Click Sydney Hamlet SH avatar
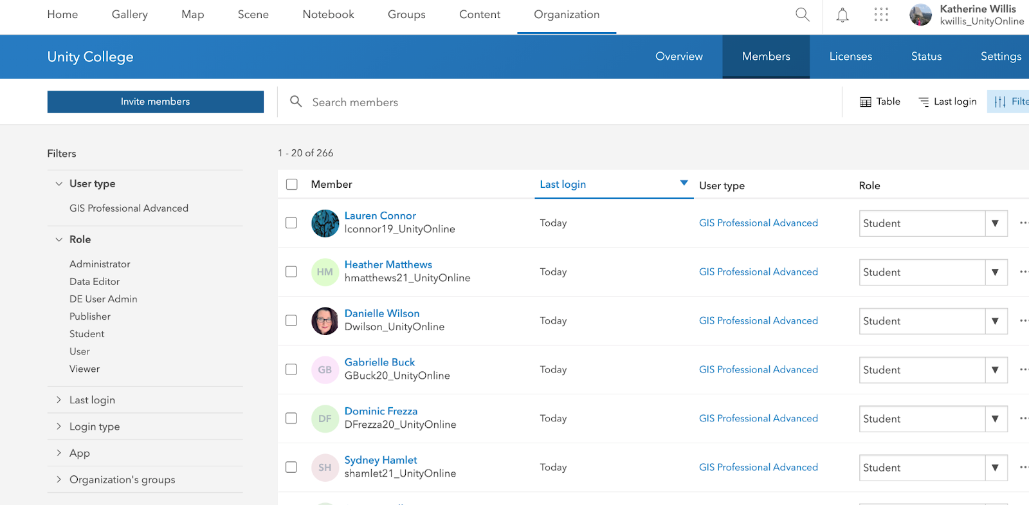This screenshot has height=505, width=1029. 325,468
